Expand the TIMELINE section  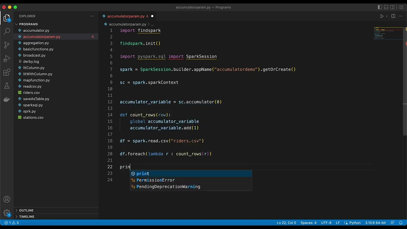(x=56, y=217)
